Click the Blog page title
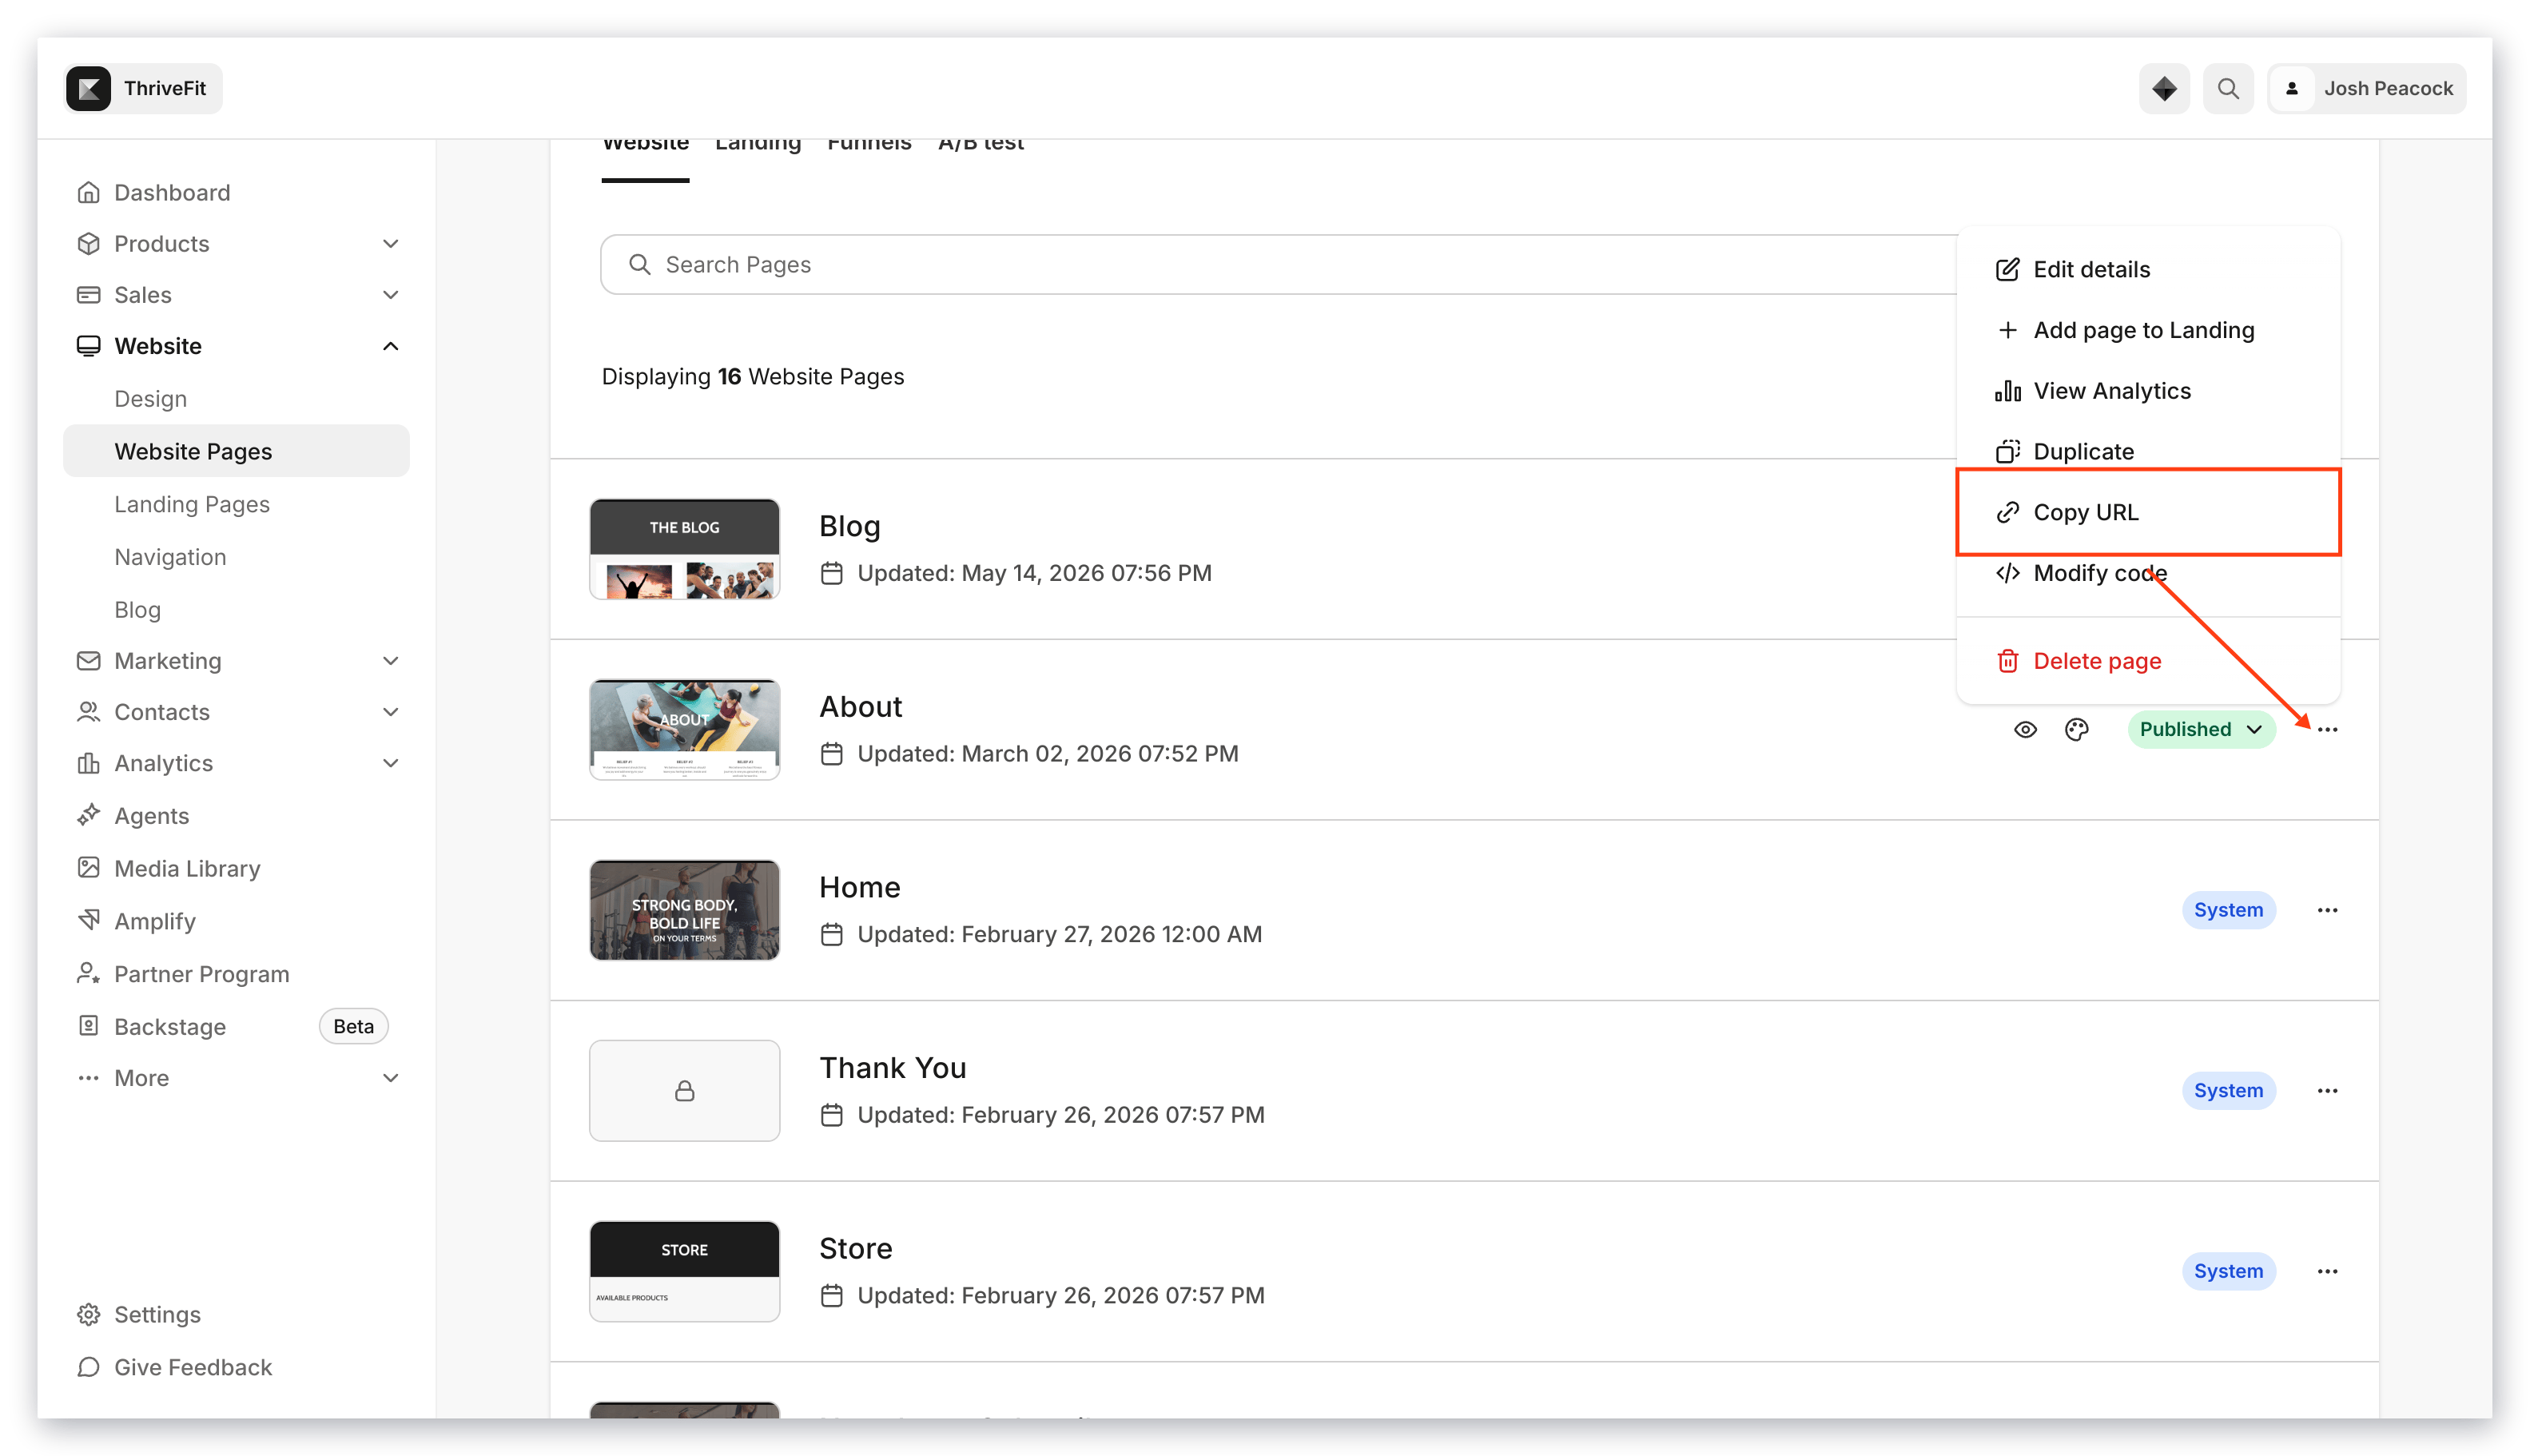2530x1456 pixels. [849, 526]
